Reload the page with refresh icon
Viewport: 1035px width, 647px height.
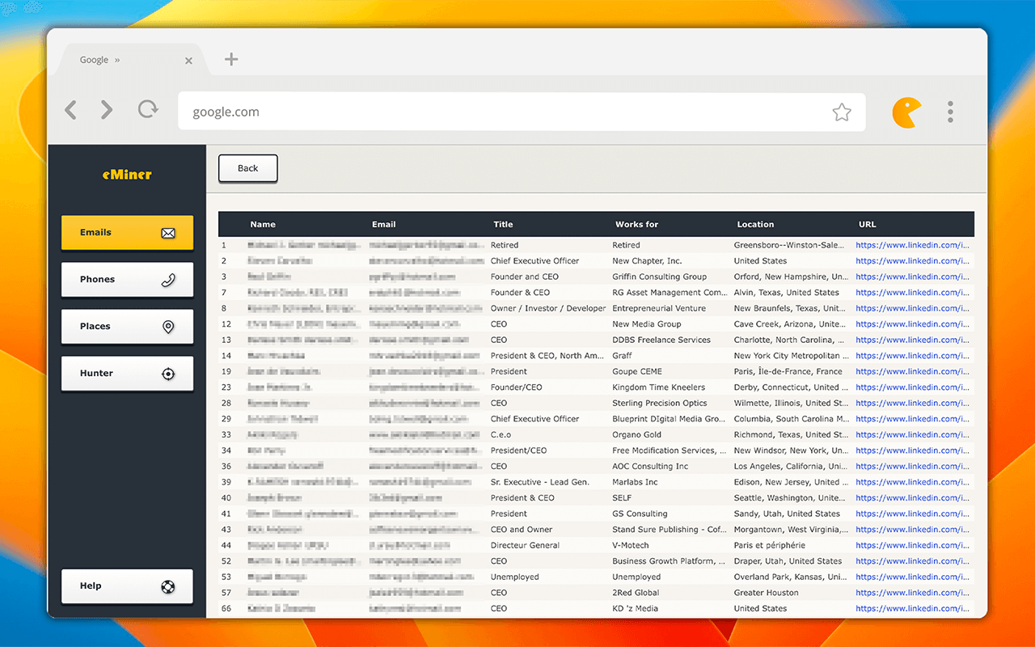148,109
